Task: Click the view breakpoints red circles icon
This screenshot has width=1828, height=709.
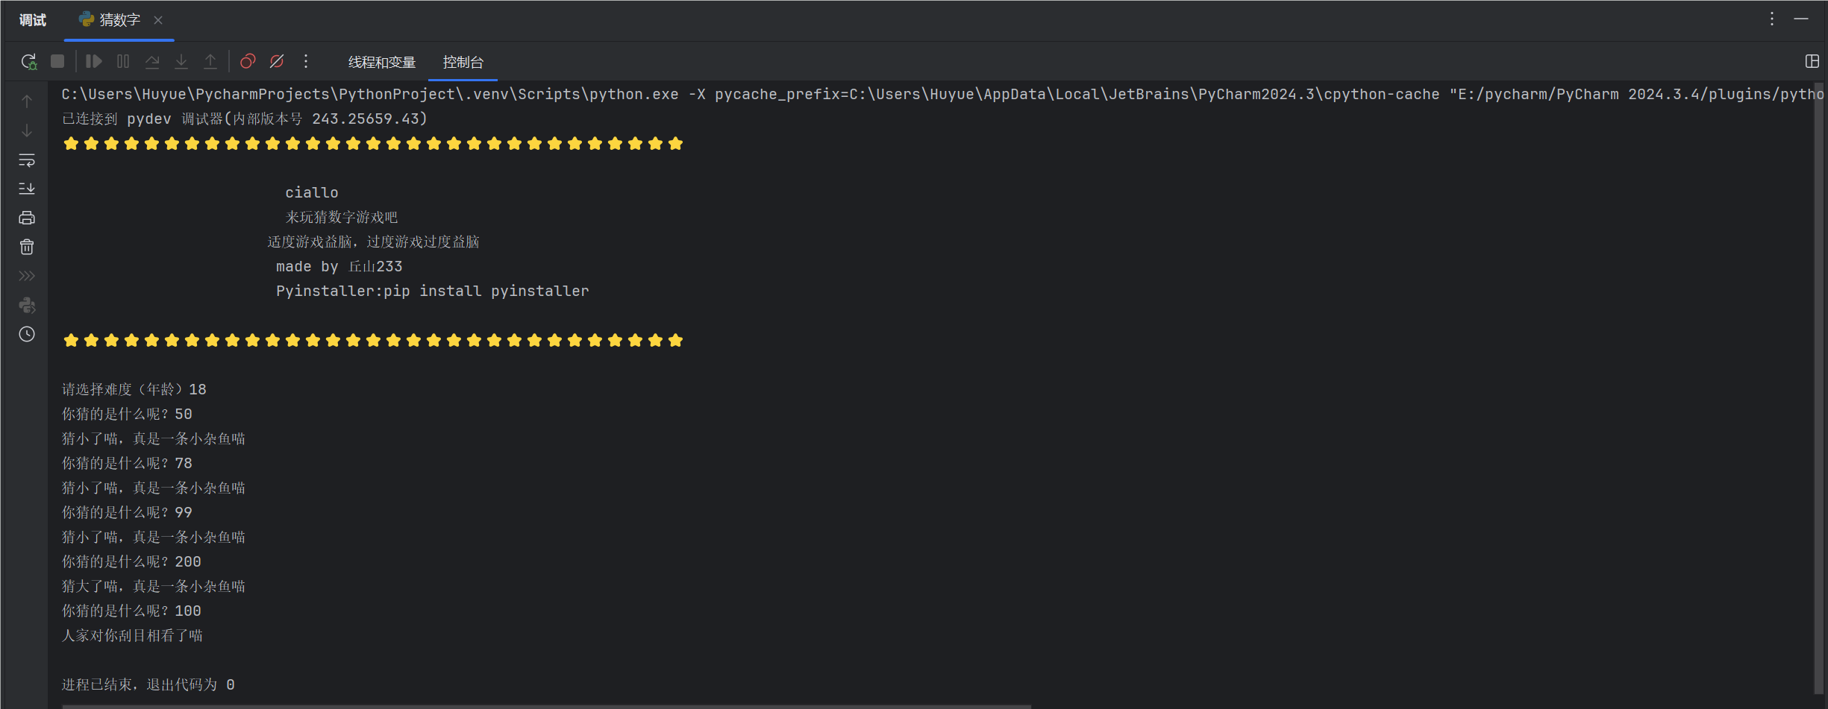Action: (248, 62)
